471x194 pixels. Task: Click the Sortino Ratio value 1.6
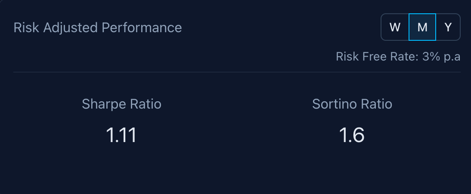pyautogui.click(x=352, y=135)
